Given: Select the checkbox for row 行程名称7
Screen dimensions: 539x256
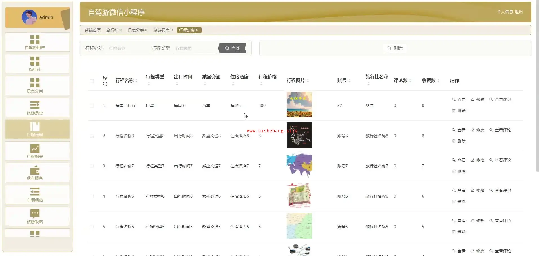Looking at the screenshot, I should [92, 166].
